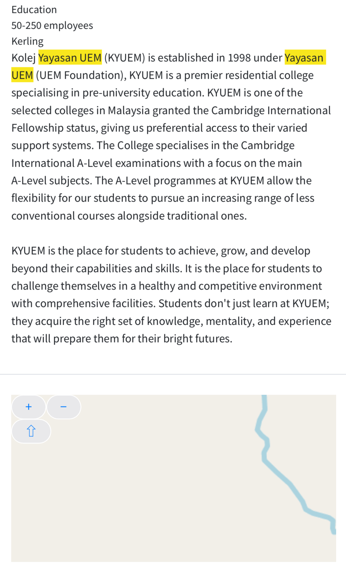Click the upward arrow map button

click(31, 431)
